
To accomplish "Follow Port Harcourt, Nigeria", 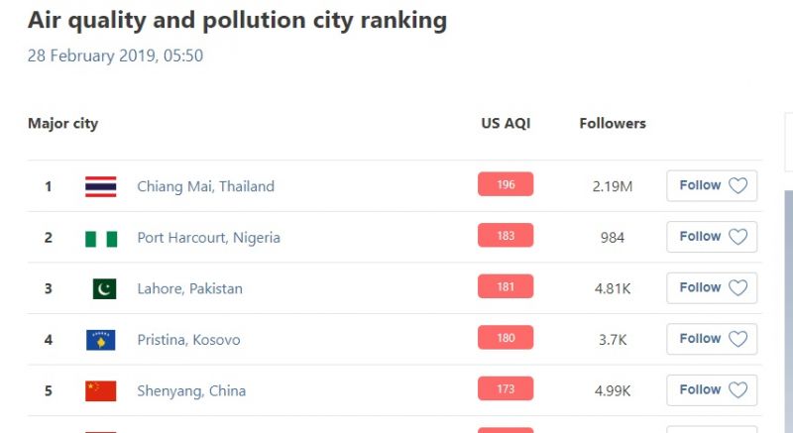I will point(712,237).
